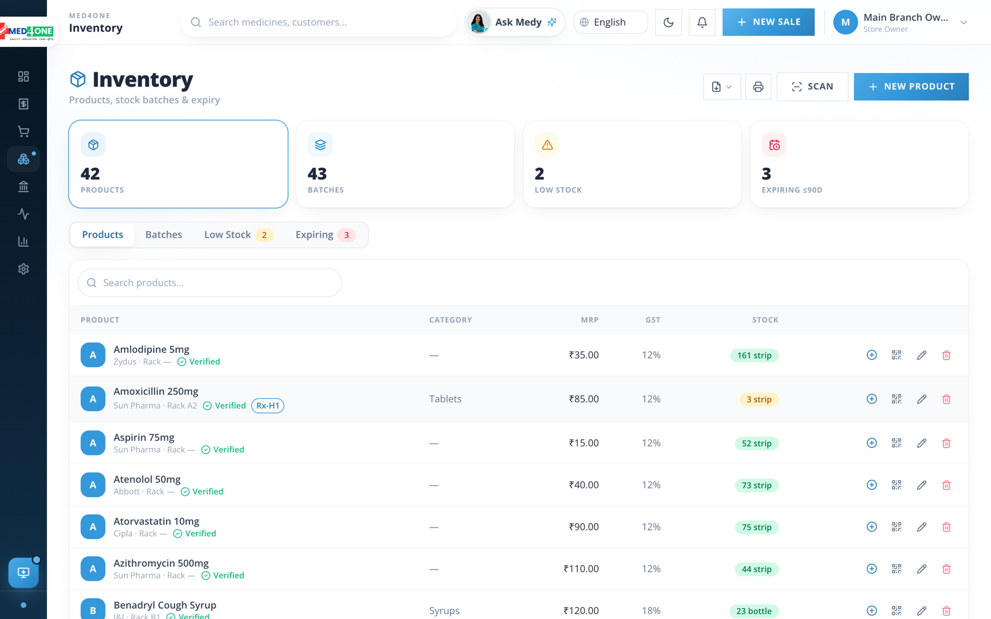991x619 pixels.
Task: Print the inventory list
Action: coord(758,87)
